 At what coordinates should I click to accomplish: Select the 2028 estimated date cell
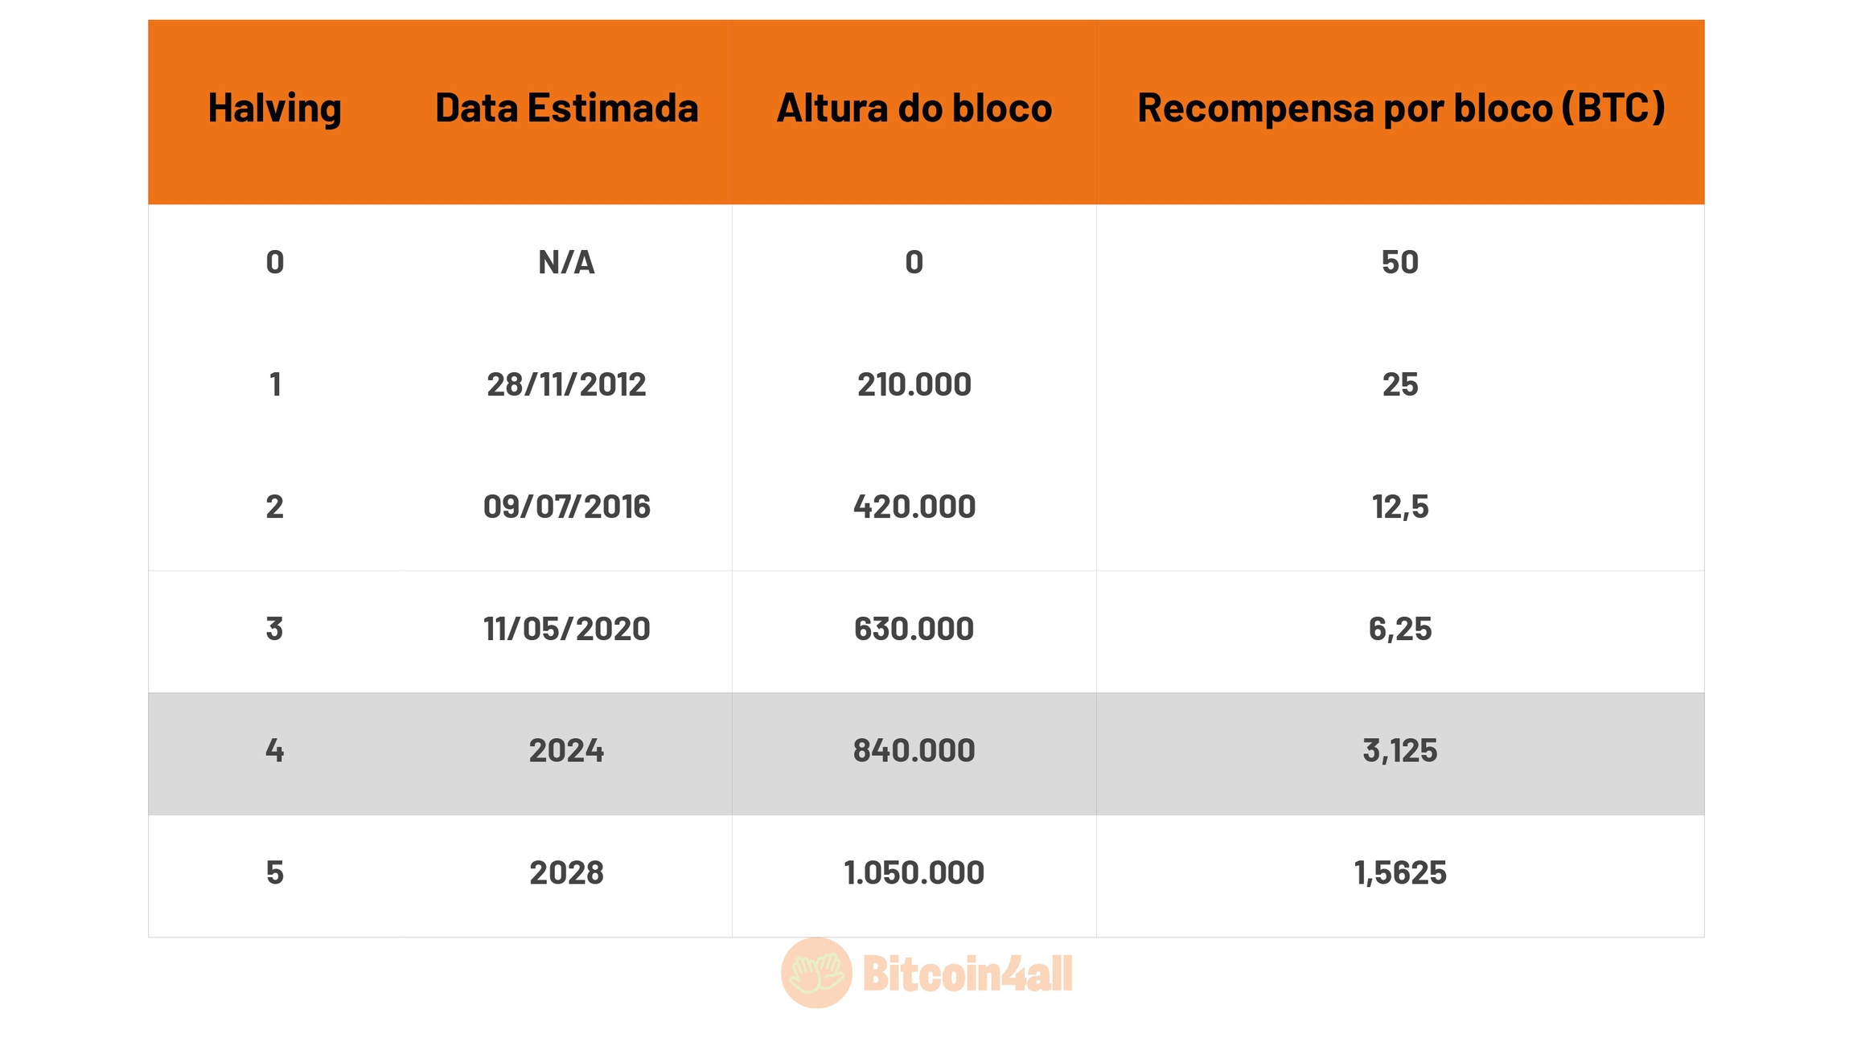(x=566, y=873)
